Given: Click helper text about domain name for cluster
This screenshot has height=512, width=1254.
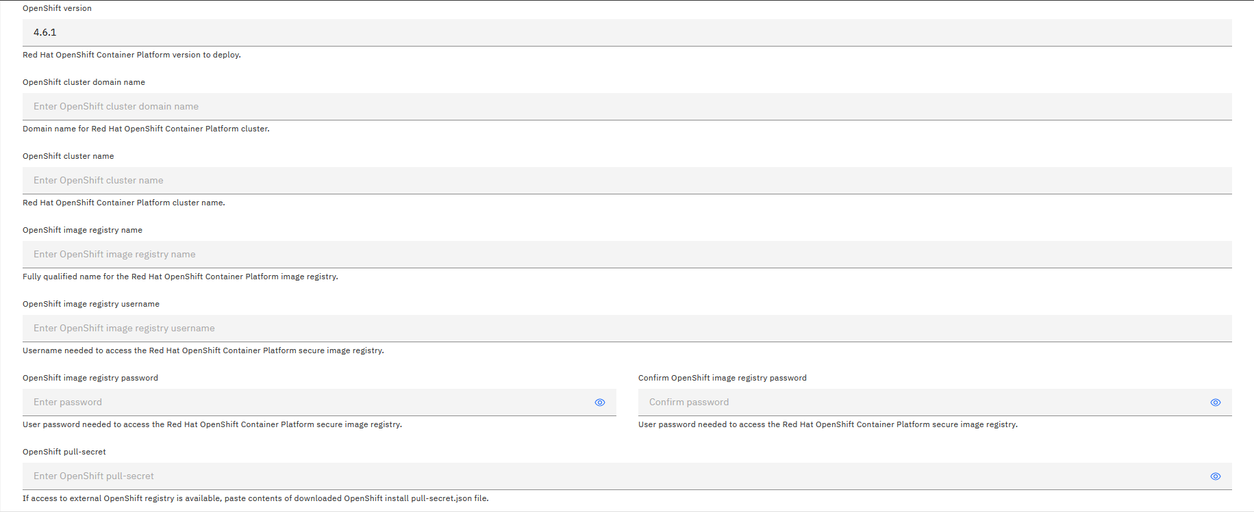Looking at the screenshot, I should tap(146, 129).
